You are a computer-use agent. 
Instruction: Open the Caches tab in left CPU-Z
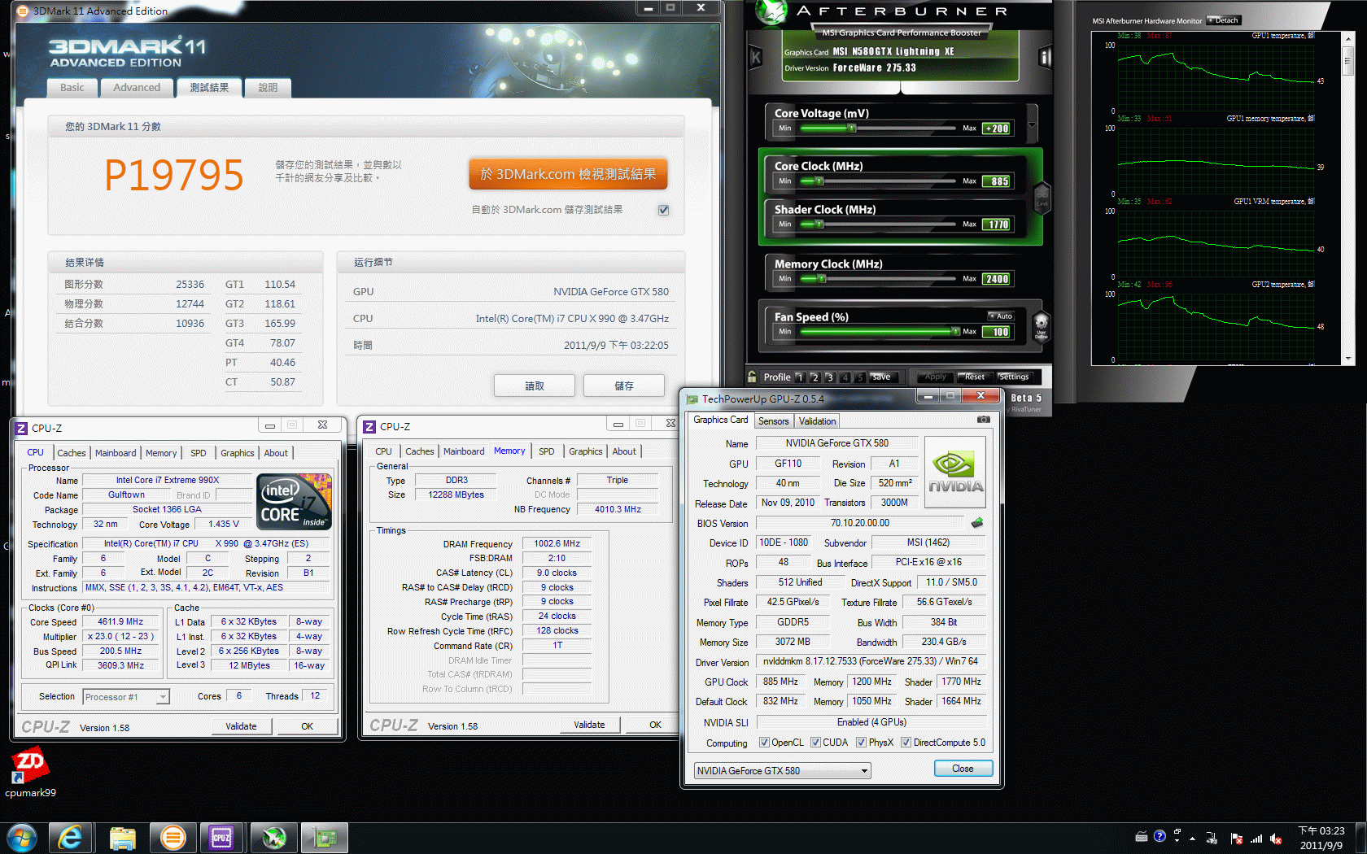pos(72,453)
